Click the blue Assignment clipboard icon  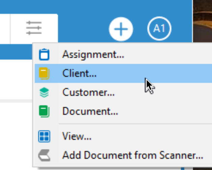(x=44, y=55)
